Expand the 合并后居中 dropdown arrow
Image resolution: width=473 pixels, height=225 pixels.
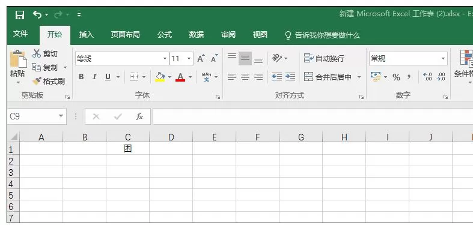(x=359, y=77)
